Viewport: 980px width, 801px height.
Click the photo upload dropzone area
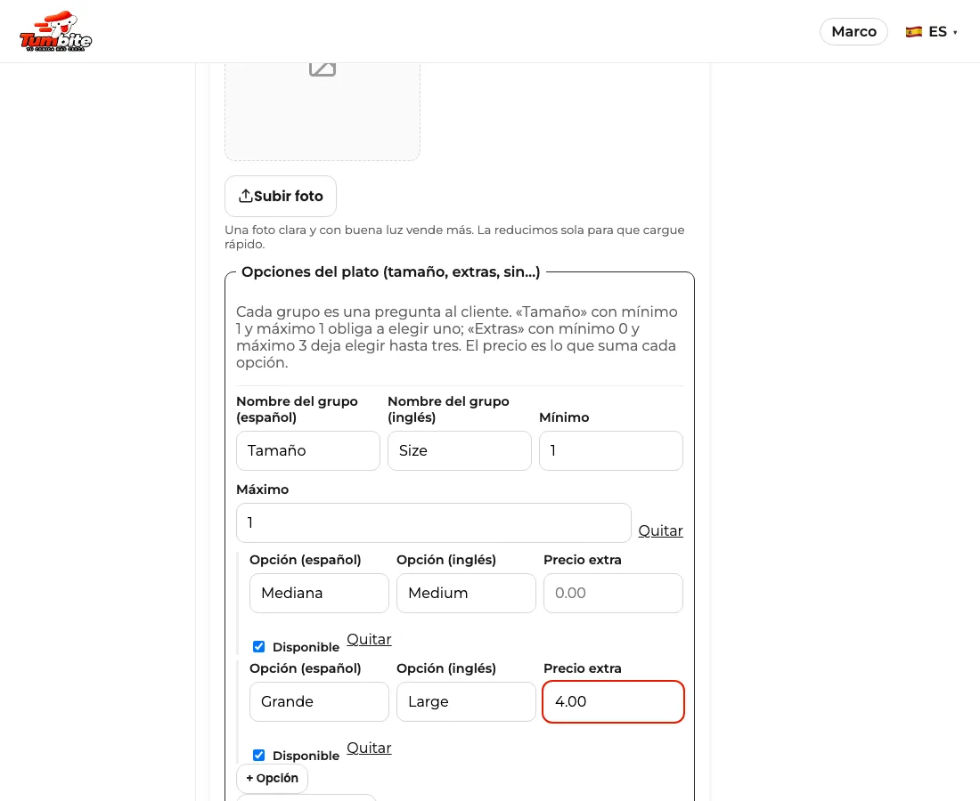(x=323, y=111)
